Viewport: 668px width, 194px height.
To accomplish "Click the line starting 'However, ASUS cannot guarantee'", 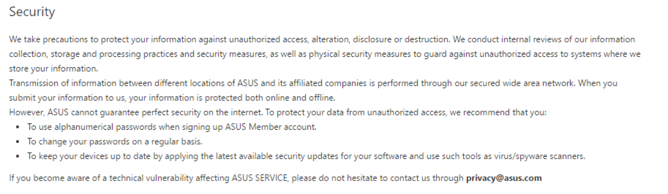I will pos(278,112).
